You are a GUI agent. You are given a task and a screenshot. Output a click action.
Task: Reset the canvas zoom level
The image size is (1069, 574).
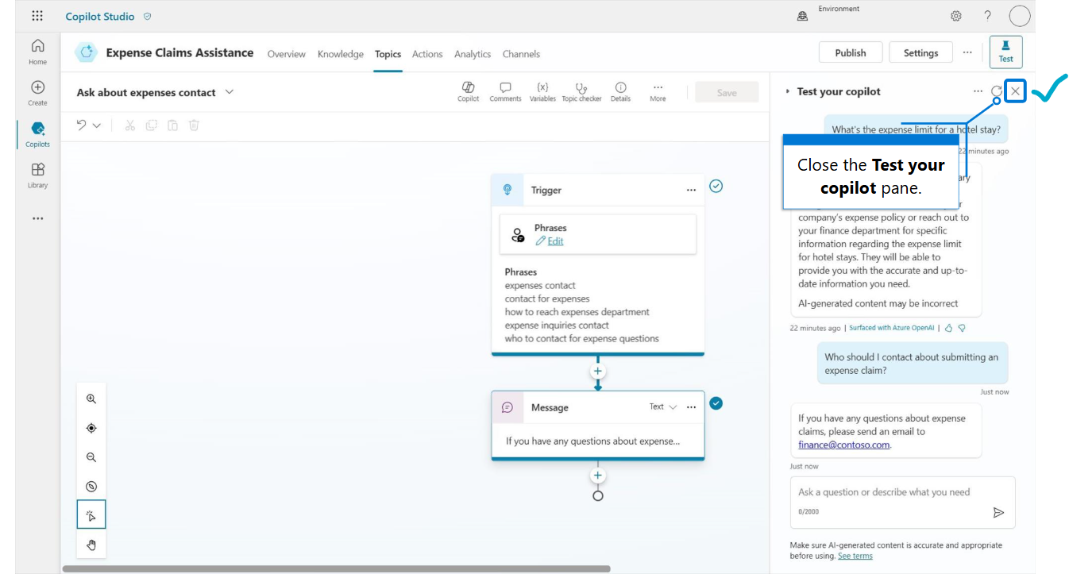(x=91, y=487)
